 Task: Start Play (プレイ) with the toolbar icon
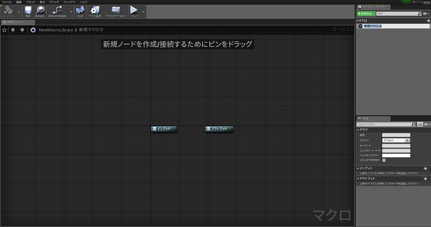point(134,12)
